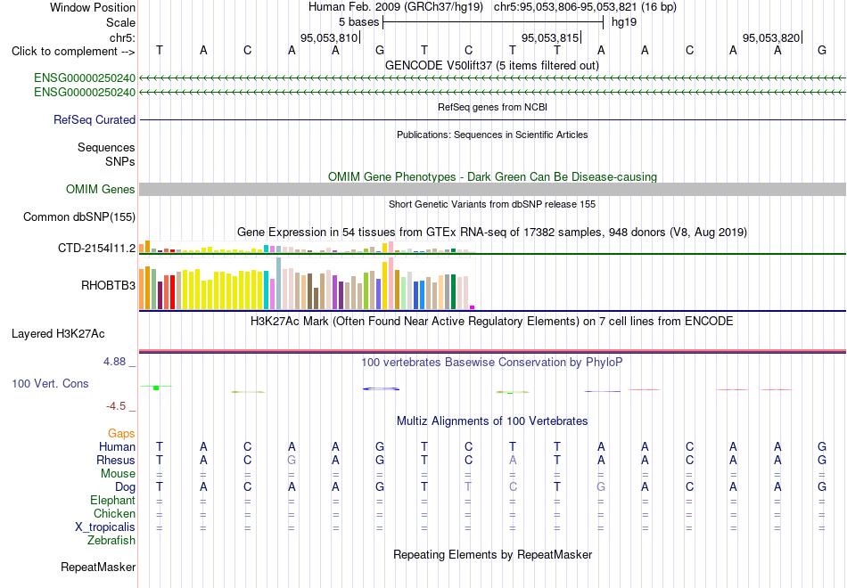
Task: Click the Basewise Conservation by PhyloP title
Action: click(492, 363)
